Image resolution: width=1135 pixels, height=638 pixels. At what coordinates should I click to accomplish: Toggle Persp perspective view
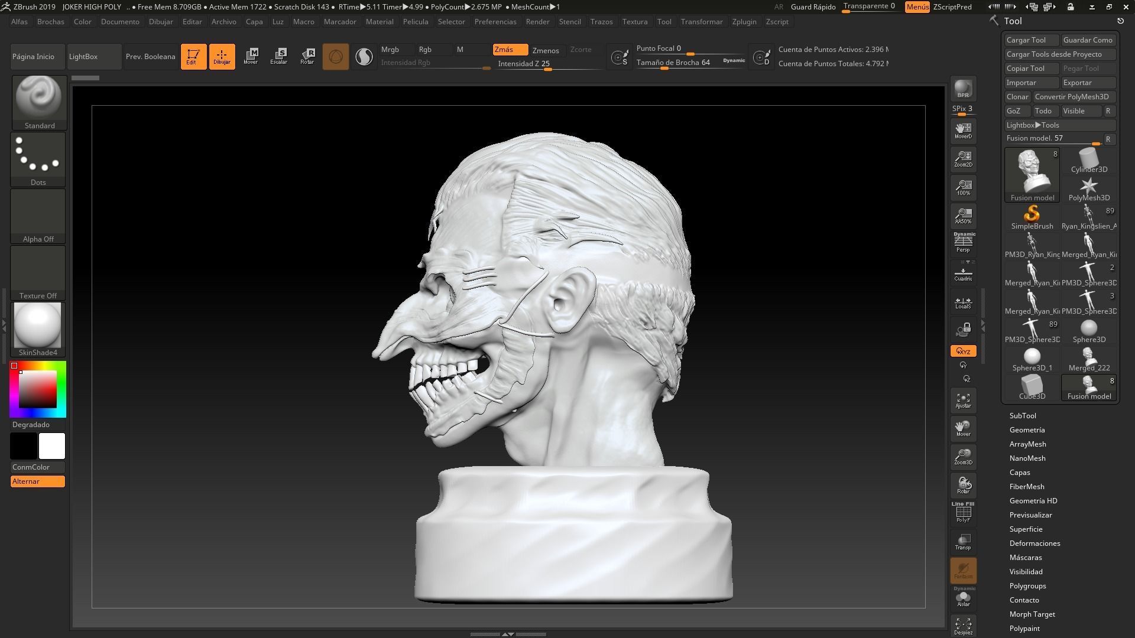click(x=963, y=243)
